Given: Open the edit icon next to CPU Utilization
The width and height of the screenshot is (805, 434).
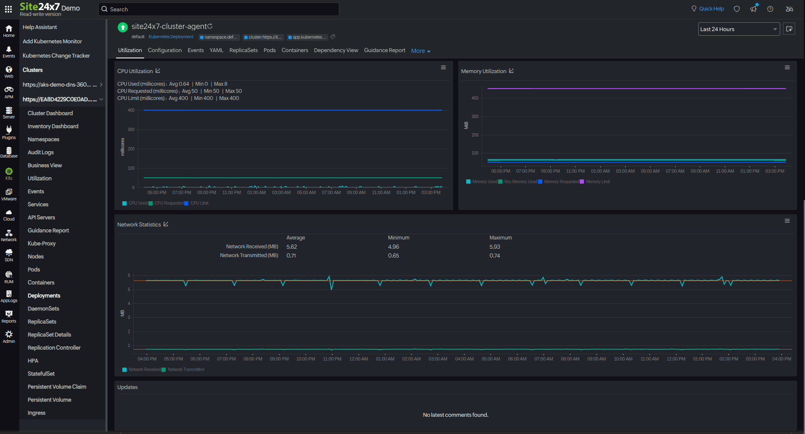Looking at the screenshot, I should pyautogui.click(x=158, y=71).
